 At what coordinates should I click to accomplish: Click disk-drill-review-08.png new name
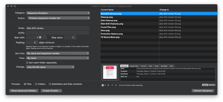[x=170, y=37]
